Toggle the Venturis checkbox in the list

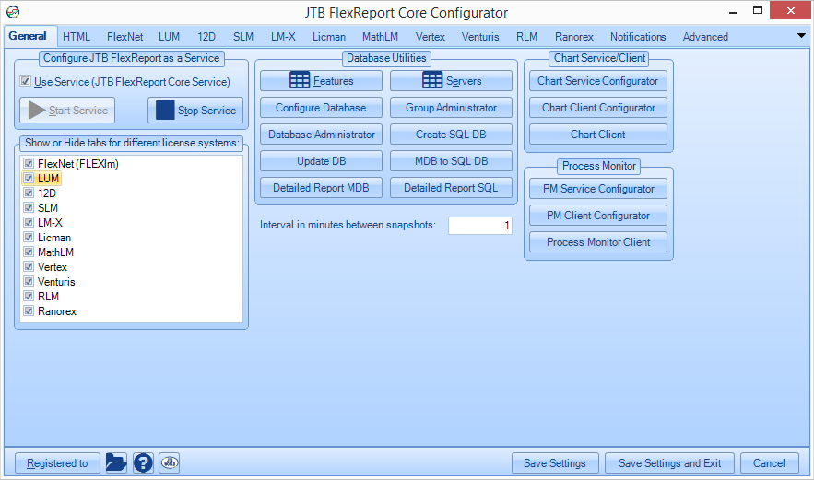(x=29, y=282)
